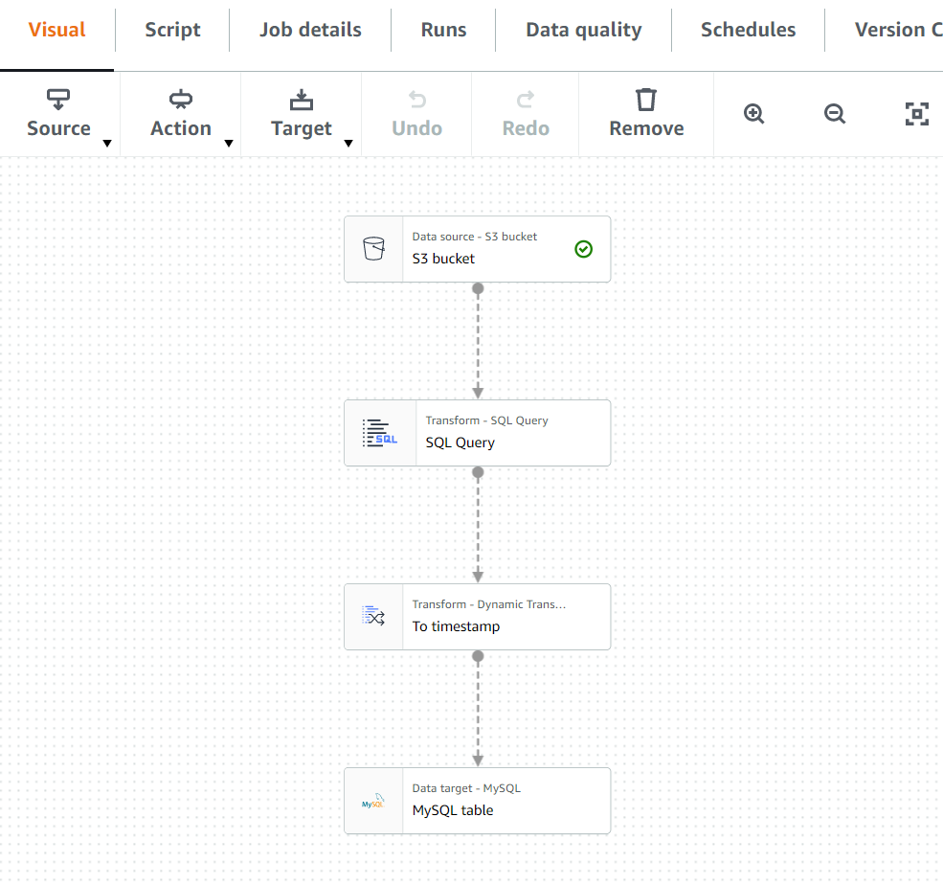Viewport: 943px width, 885px height.
Task: Click the Undo toolbar button
Action: coord(416,113)
